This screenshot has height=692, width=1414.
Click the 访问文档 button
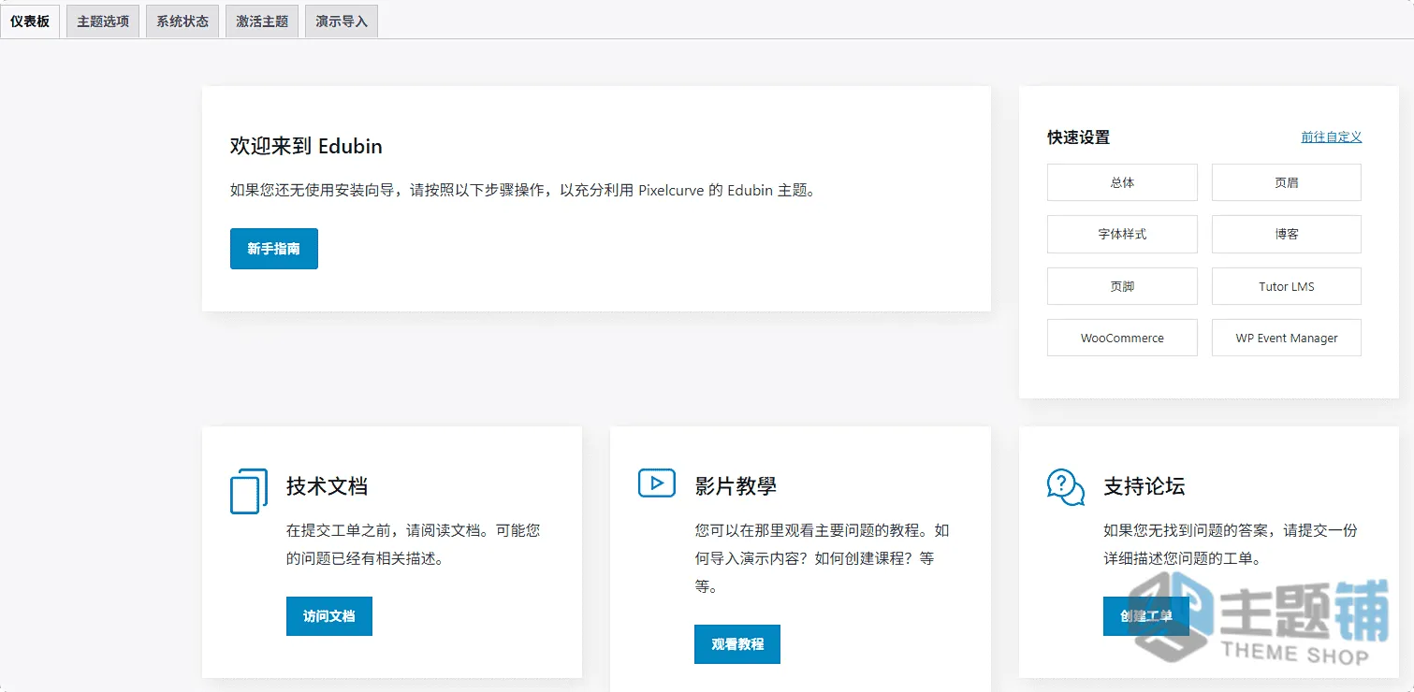[329, 616]
